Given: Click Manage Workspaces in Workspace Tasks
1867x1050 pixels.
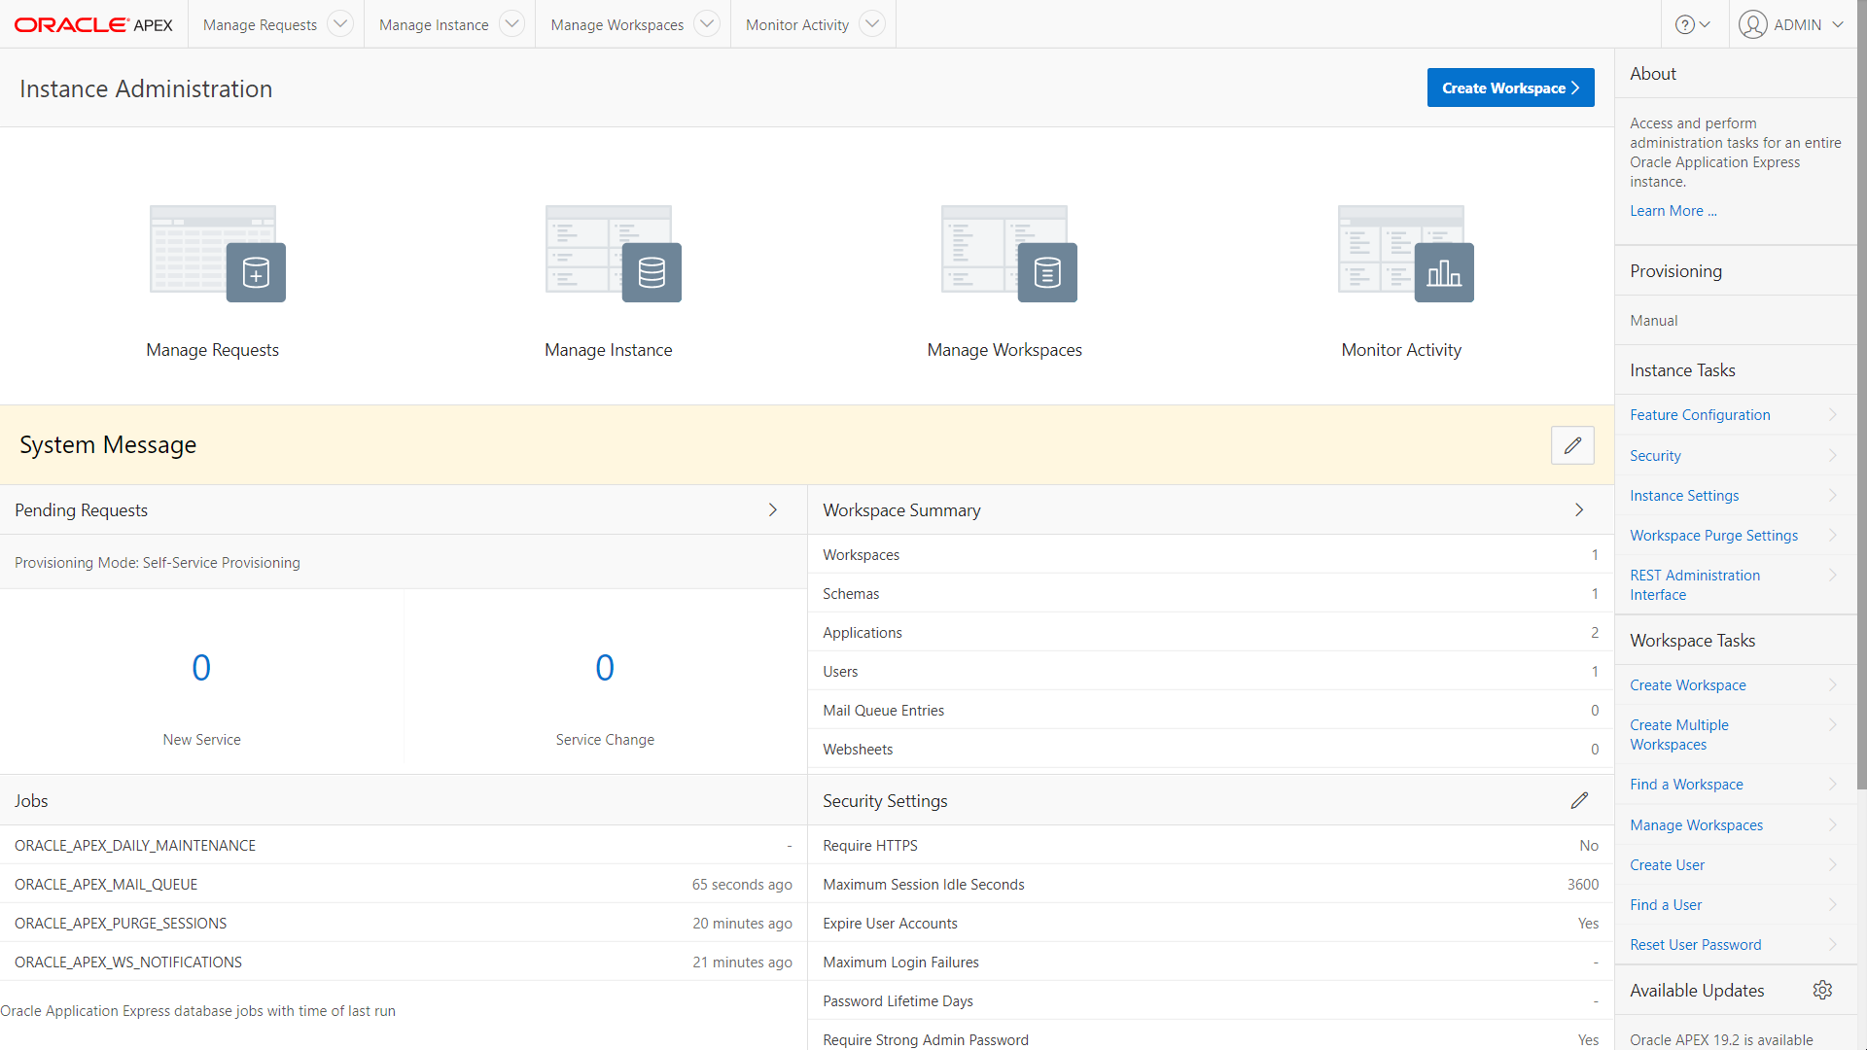Looking at the screenshot, I should pos(1736,824).
